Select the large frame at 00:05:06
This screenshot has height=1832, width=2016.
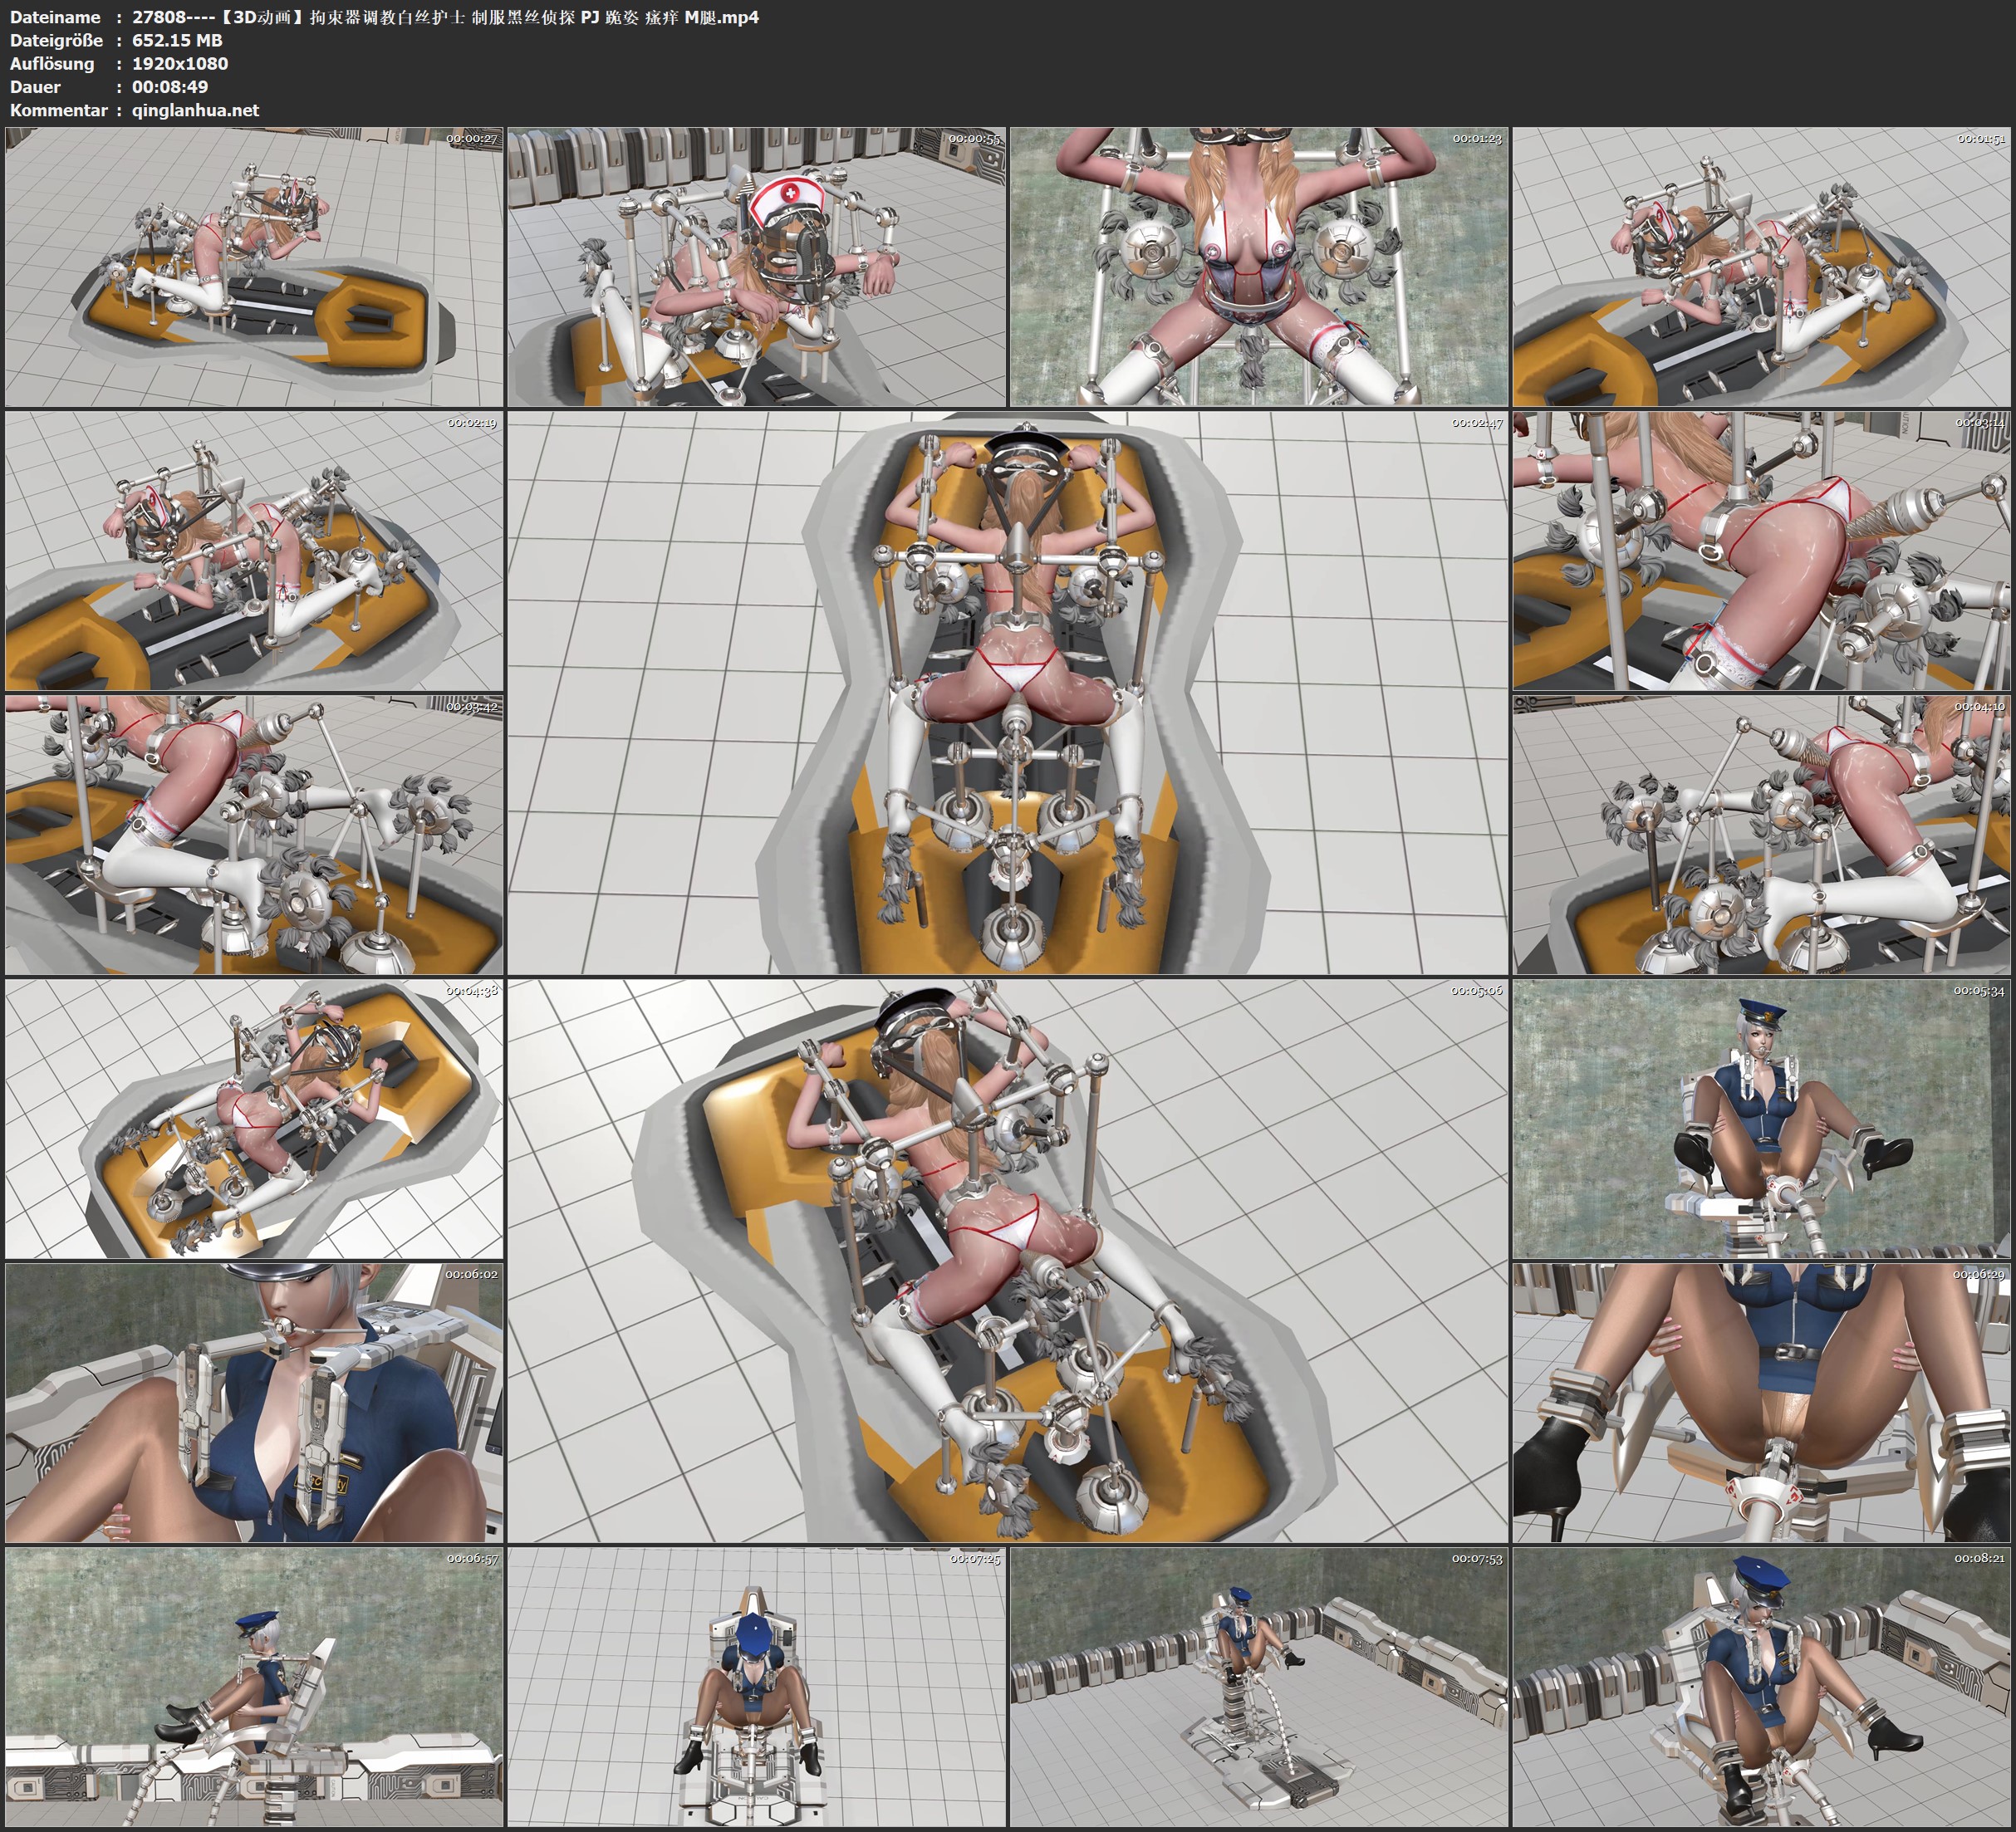coord(1007,1261)
